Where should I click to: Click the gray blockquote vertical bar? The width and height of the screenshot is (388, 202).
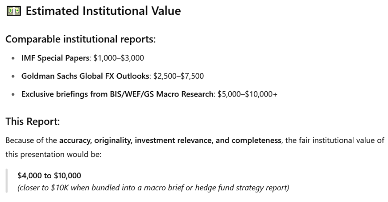(7, 181)
